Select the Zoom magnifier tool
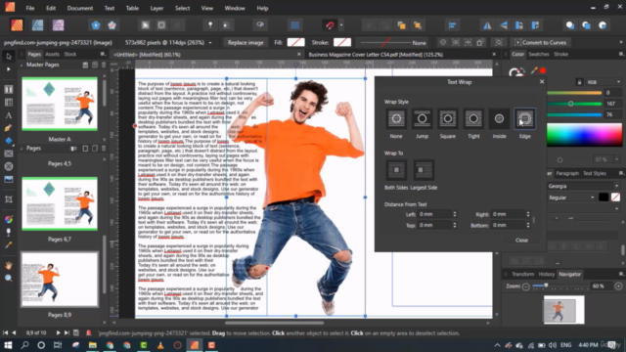 coord(9,278)
